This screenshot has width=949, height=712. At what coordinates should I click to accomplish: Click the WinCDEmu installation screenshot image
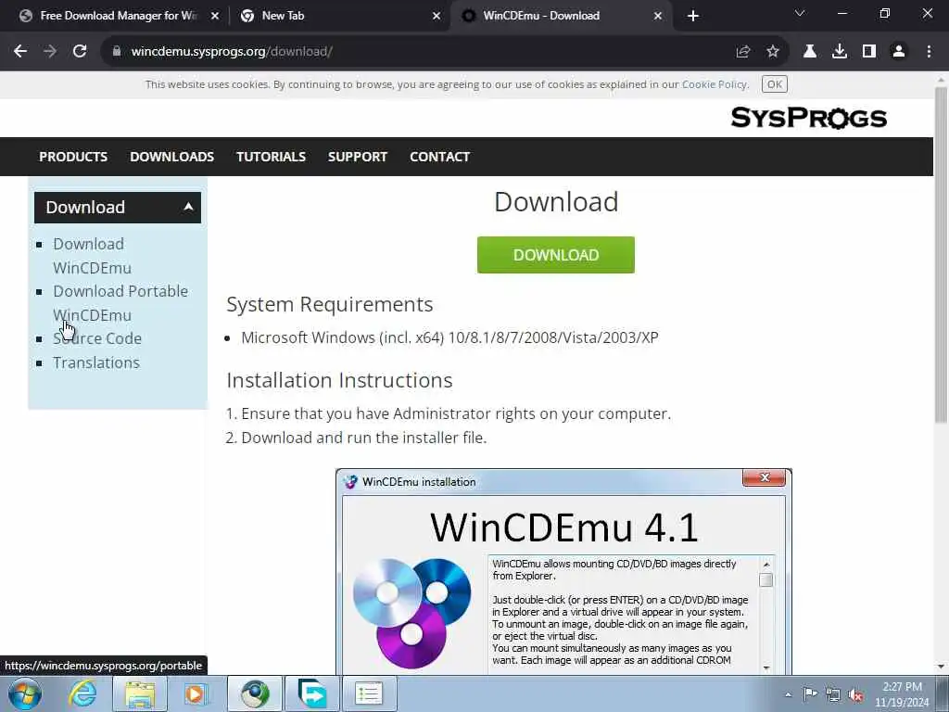pos(563,571)
